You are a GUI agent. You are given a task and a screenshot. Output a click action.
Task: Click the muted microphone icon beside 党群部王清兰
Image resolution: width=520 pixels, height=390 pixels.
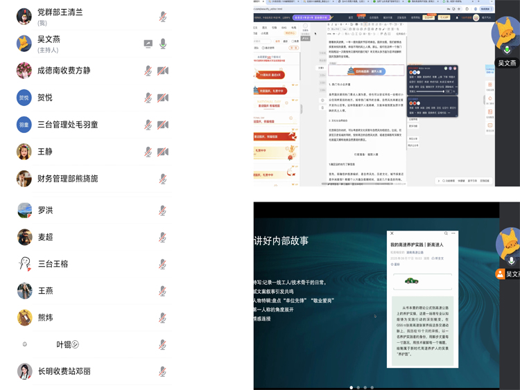[163, 17]
